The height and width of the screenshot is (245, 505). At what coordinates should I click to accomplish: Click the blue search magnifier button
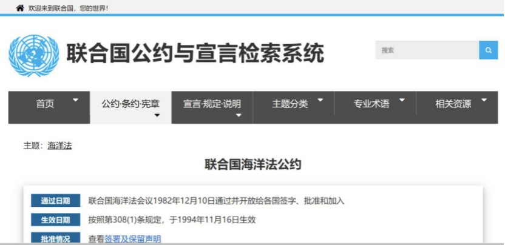(488, 50)
